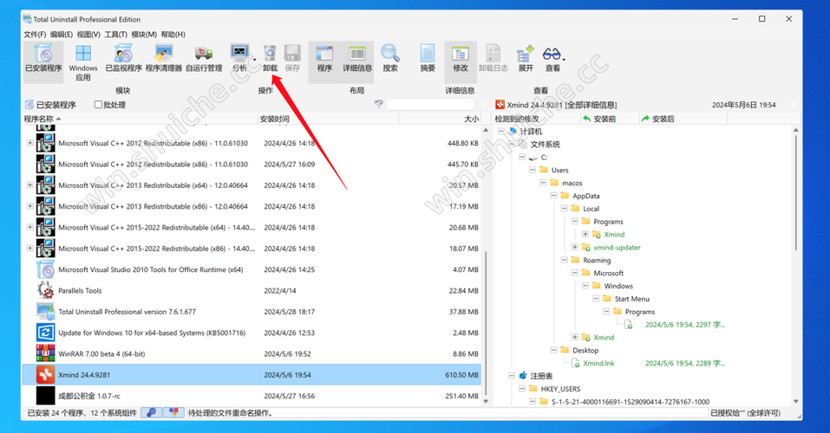Open the 已监视程序 module

pos(123,58)
